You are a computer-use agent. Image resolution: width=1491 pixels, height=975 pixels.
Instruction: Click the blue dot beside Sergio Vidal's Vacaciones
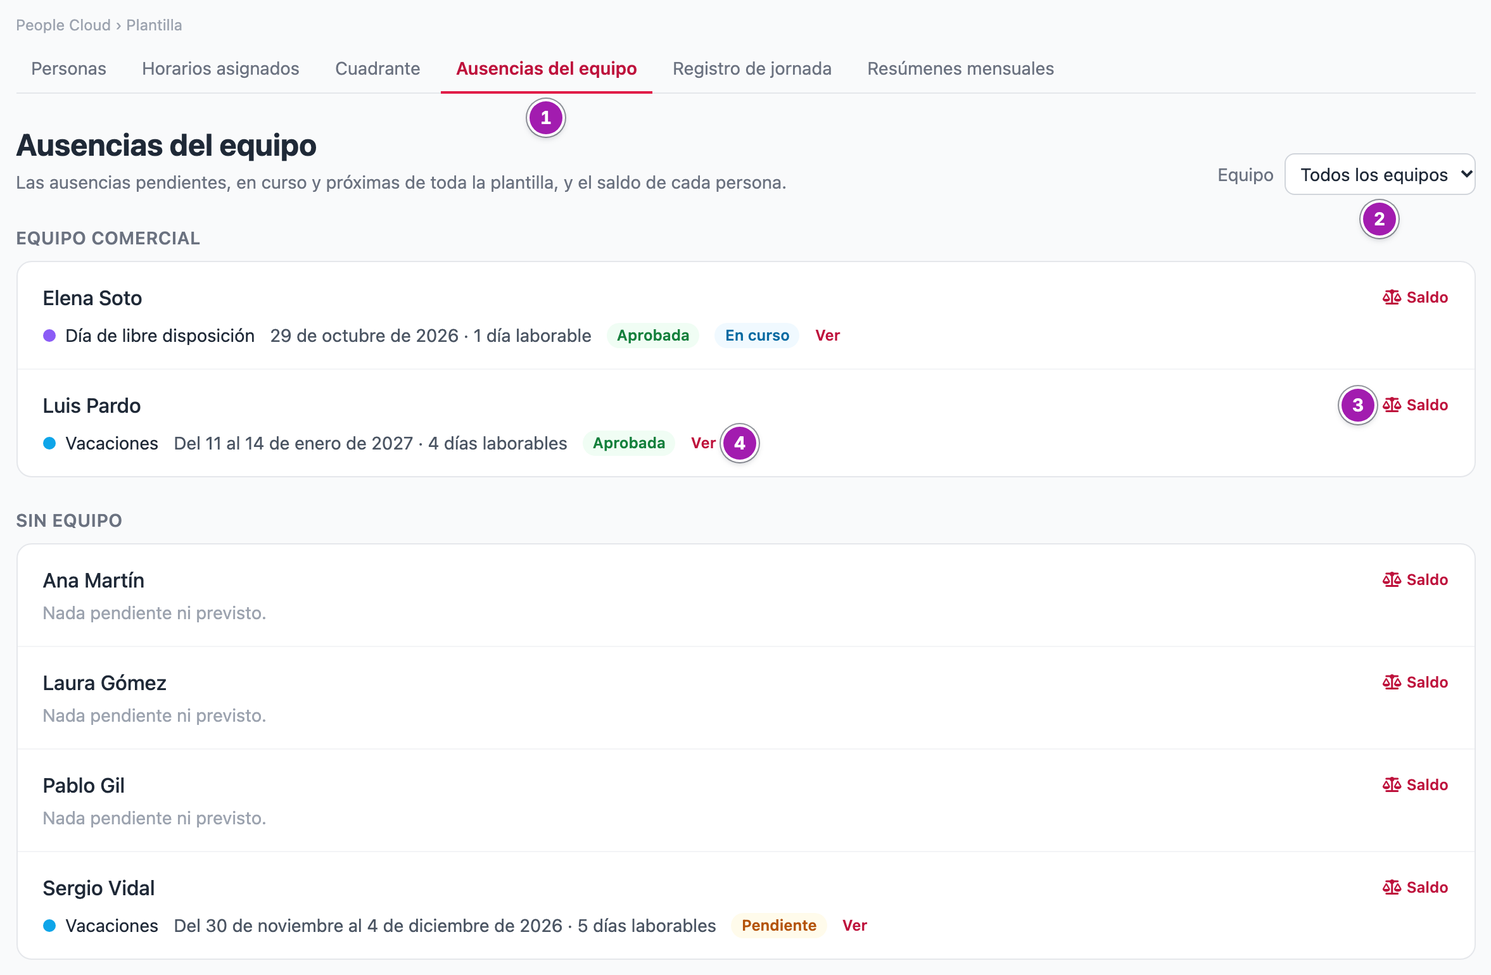49,926
